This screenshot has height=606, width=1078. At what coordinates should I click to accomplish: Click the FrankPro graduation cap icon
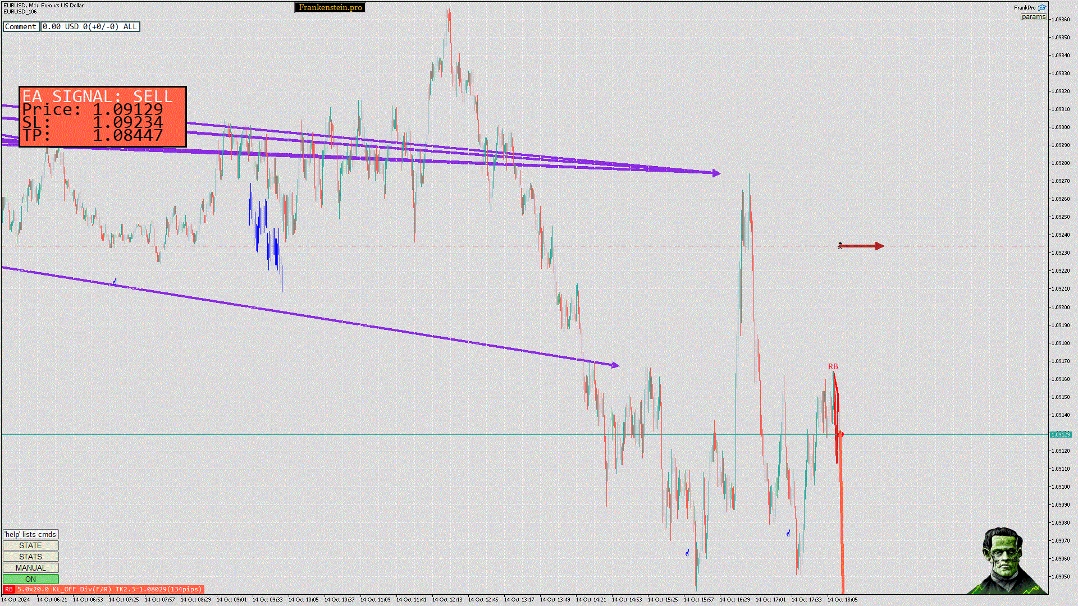click(x=1042, y=8)
